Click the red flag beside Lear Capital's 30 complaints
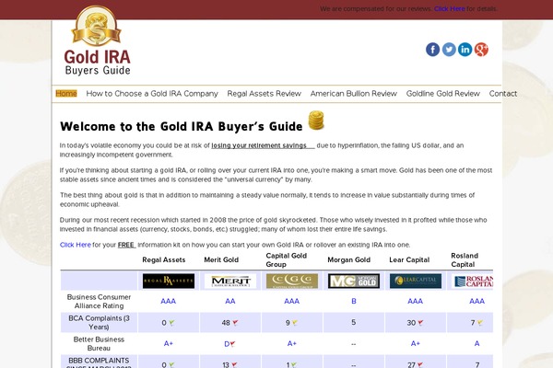The height and width of the screenshot is (368, 553). click(420, 323)
